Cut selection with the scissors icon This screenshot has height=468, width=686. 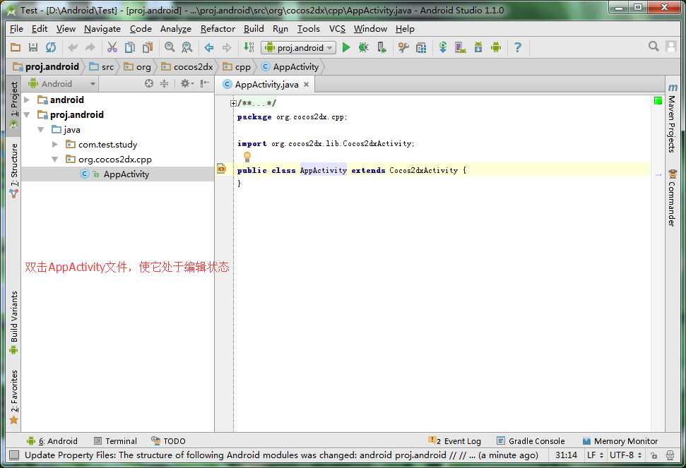tap(112, 47)
